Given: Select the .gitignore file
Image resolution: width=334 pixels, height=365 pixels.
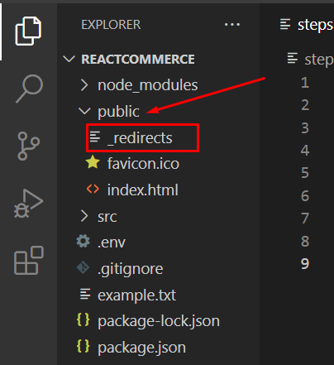Looking at the screenshot, I should 130,269.
